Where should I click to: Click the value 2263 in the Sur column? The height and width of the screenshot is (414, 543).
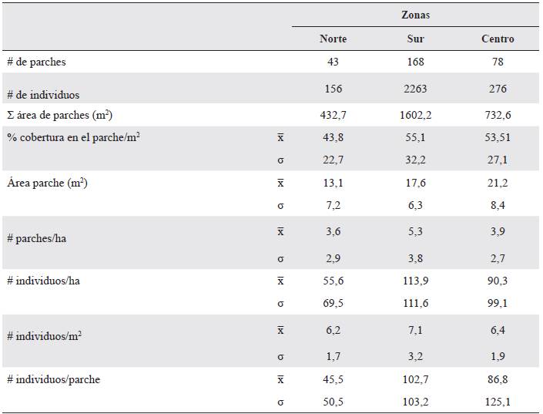(416, 89)
